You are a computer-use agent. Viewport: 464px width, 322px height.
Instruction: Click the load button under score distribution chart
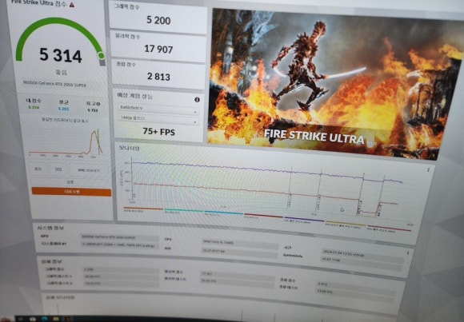tap(38, 169)
